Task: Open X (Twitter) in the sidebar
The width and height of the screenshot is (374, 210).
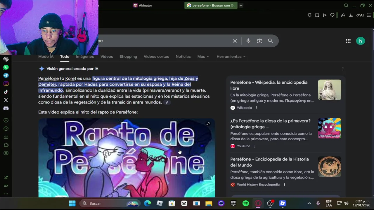Action: point(6,100)
